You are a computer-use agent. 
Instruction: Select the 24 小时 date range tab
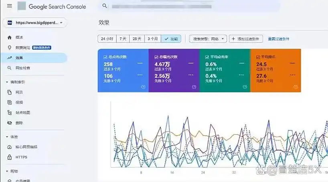pos(107,39)
